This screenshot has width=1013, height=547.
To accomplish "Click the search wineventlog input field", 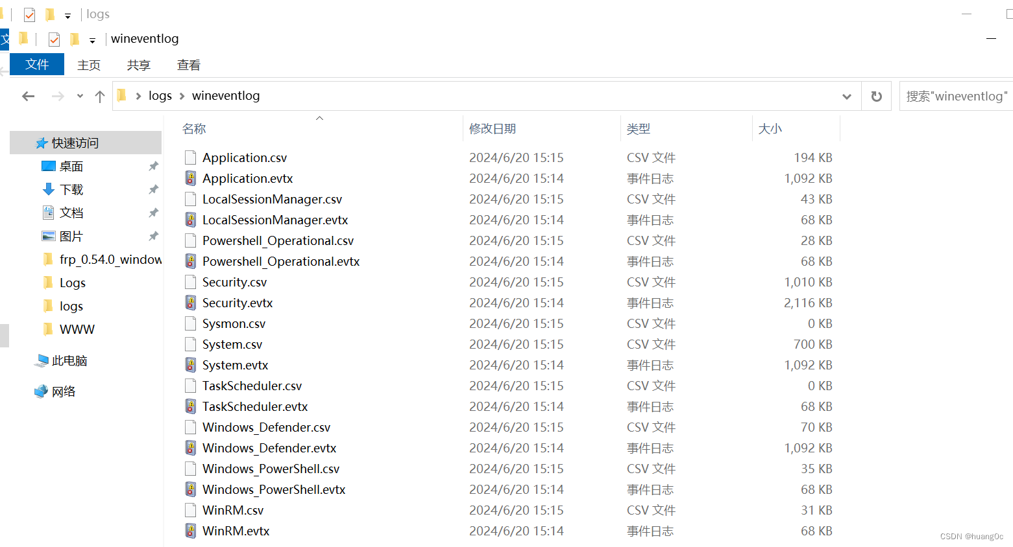I will 957,96.
